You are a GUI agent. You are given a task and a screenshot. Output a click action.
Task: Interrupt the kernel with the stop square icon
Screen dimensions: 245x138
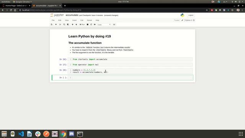point(88,25)
